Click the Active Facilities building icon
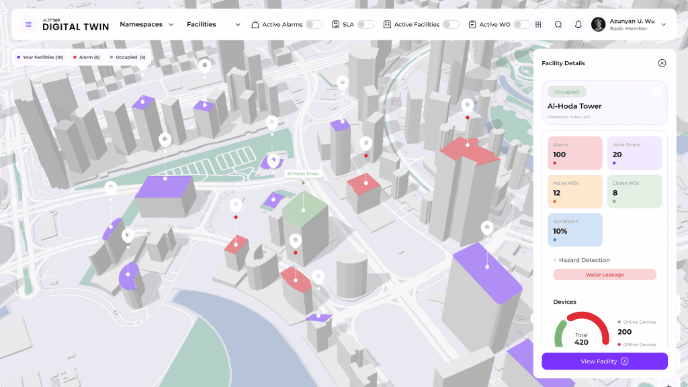 [x=387, y=25]
